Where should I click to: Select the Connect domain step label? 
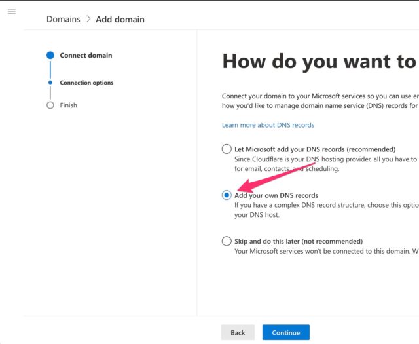86,56
